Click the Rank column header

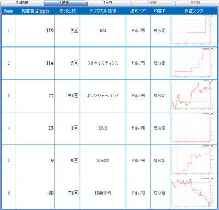pos(9,11)
